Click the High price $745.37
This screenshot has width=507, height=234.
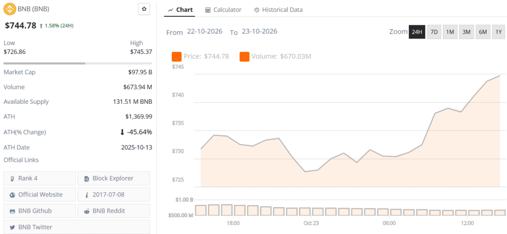coord(141,52)
